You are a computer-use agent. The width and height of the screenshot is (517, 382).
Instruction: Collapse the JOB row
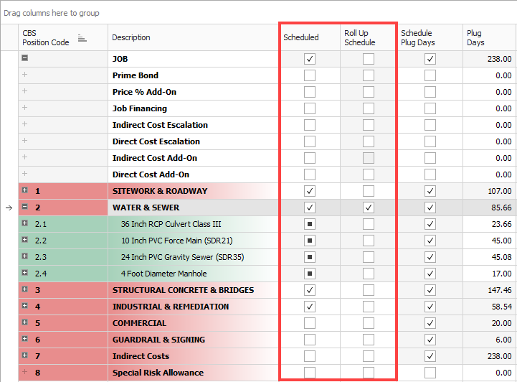pyautogui.click(x=25, y=59)
